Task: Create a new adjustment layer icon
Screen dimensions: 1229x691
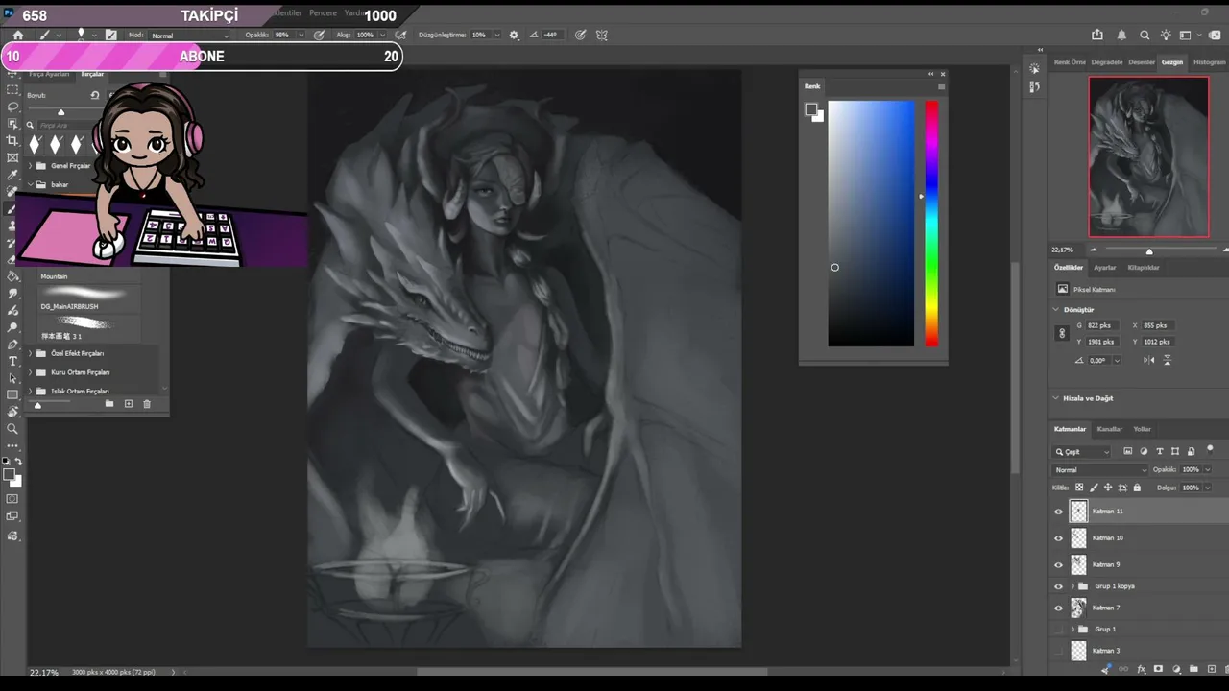Action: (x=1176, y=669)
